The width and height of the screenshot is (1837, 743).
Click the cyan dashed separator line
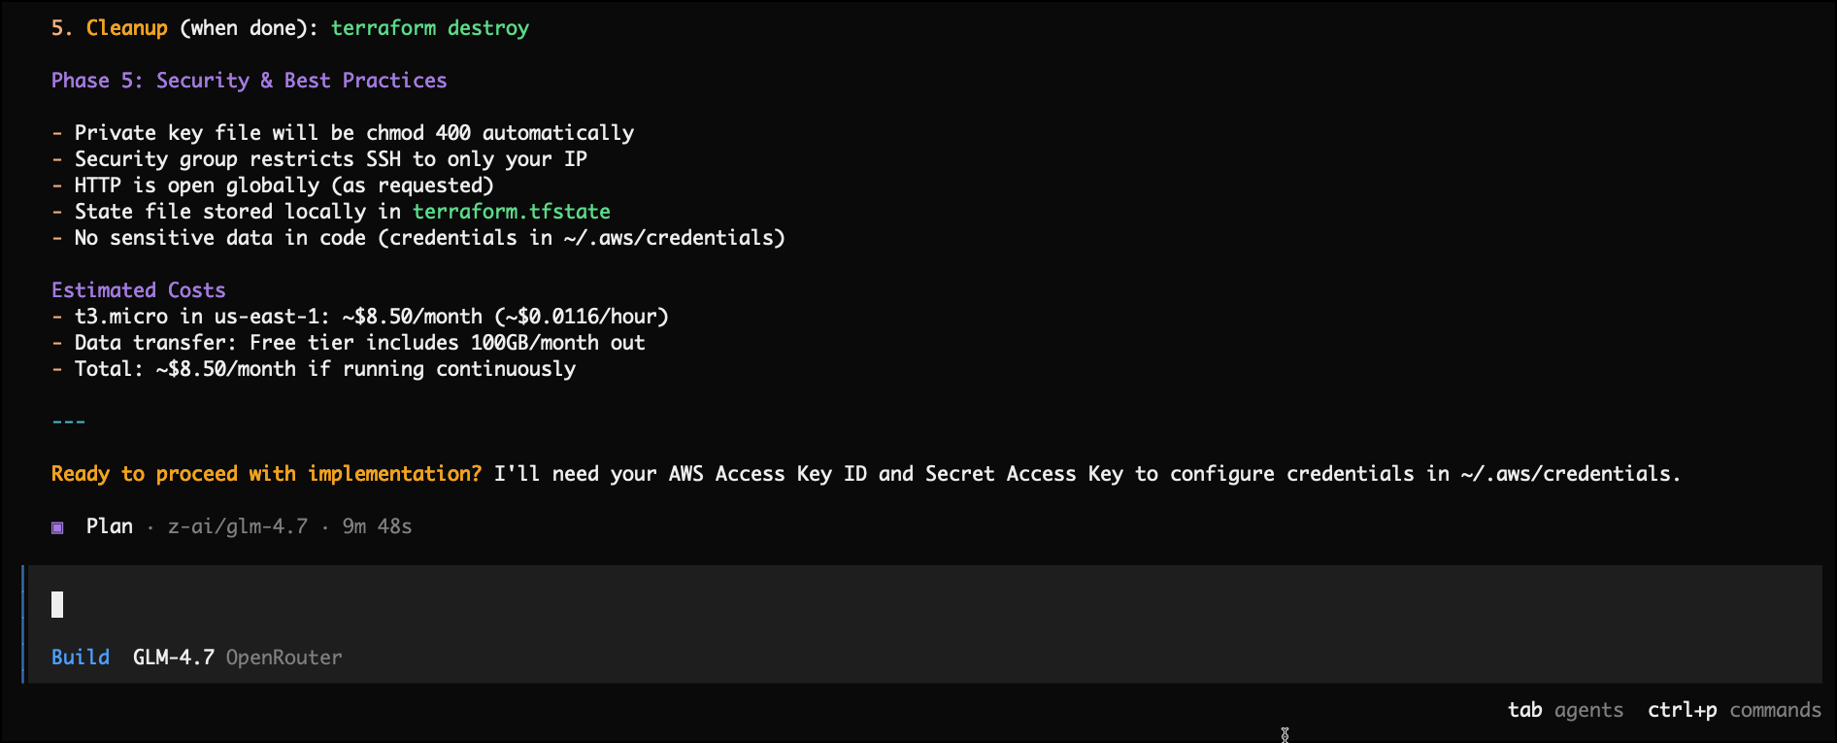[x=68, y=422]
